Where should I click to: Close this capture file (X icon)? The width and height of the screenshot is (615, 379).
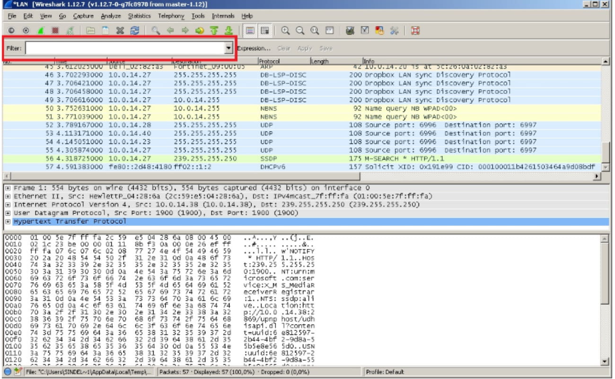(120, 31)
